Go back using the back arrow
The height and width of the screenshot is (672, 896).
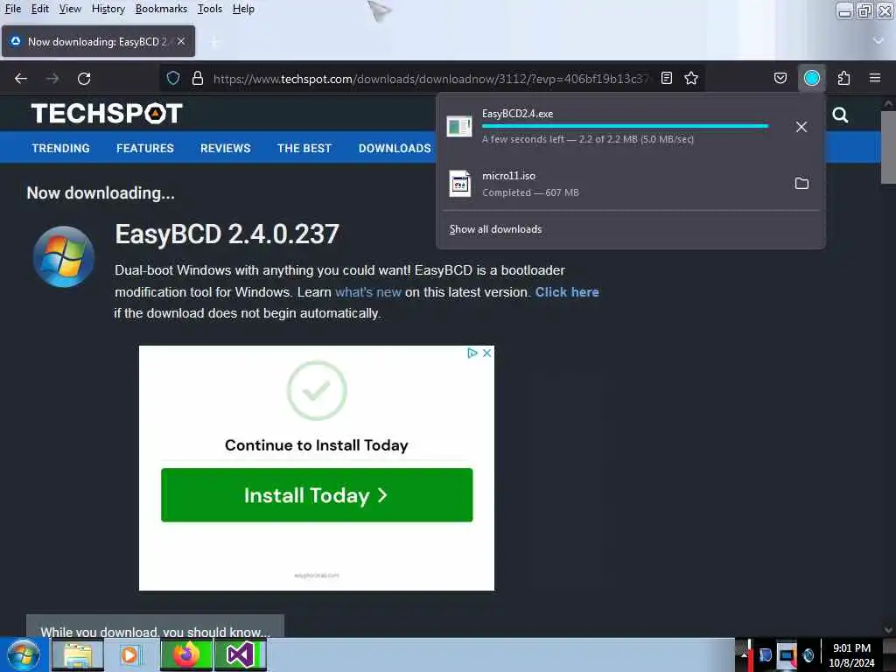(21, 78)
